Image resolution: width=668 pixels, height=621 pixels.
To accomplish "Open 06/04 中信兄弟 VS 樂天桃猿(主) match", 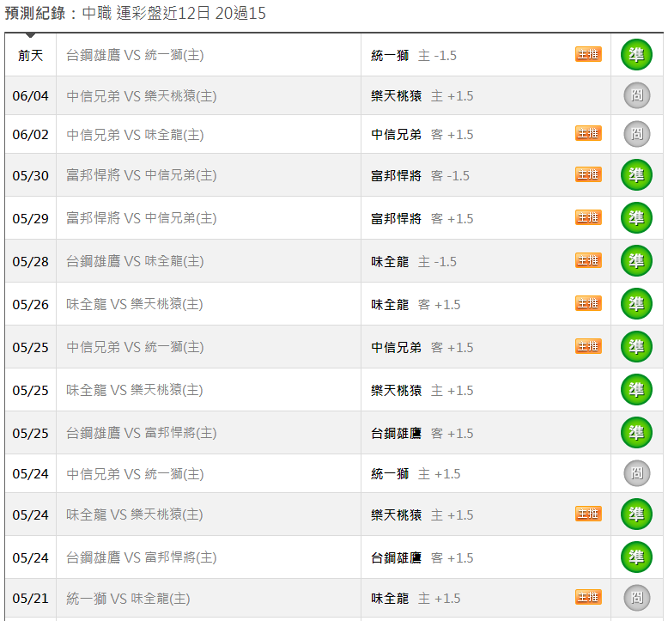I will click(142, 96).
